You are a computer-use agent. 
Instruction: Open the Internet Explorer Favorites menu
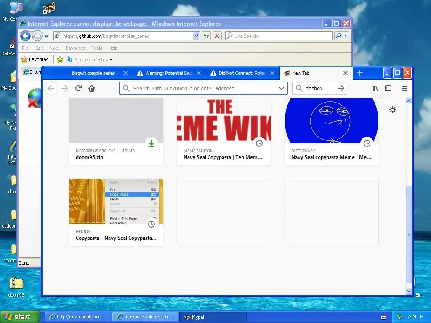[75, 48]
